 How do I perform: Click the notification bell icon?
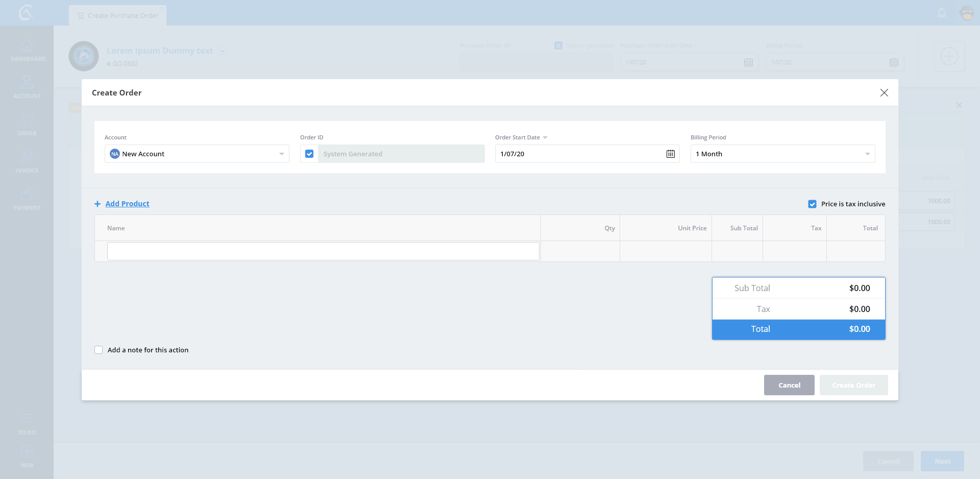click(942, 13)
